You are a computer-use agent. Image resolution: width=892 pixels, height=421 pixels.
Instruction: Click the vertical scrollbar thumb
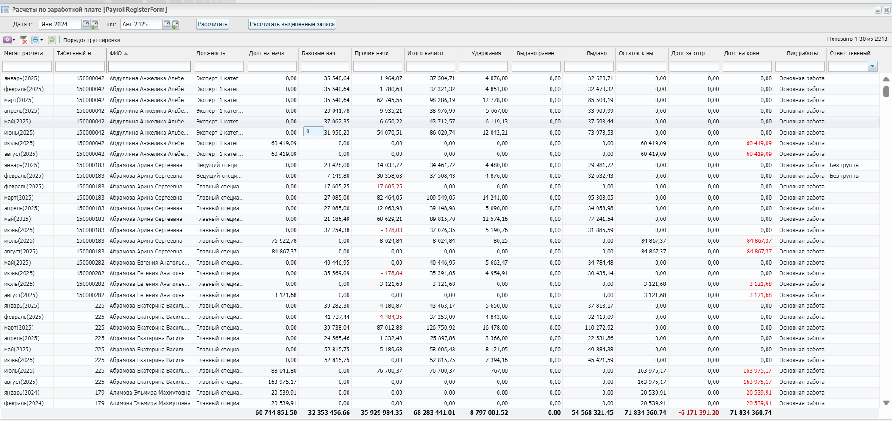coord(886,91)
